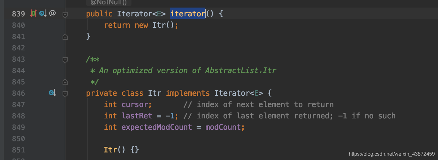The width and height of the screenshot is (438, 160).
Task: Select line number 846 in the gutter
Action: [x=18, y=93]
